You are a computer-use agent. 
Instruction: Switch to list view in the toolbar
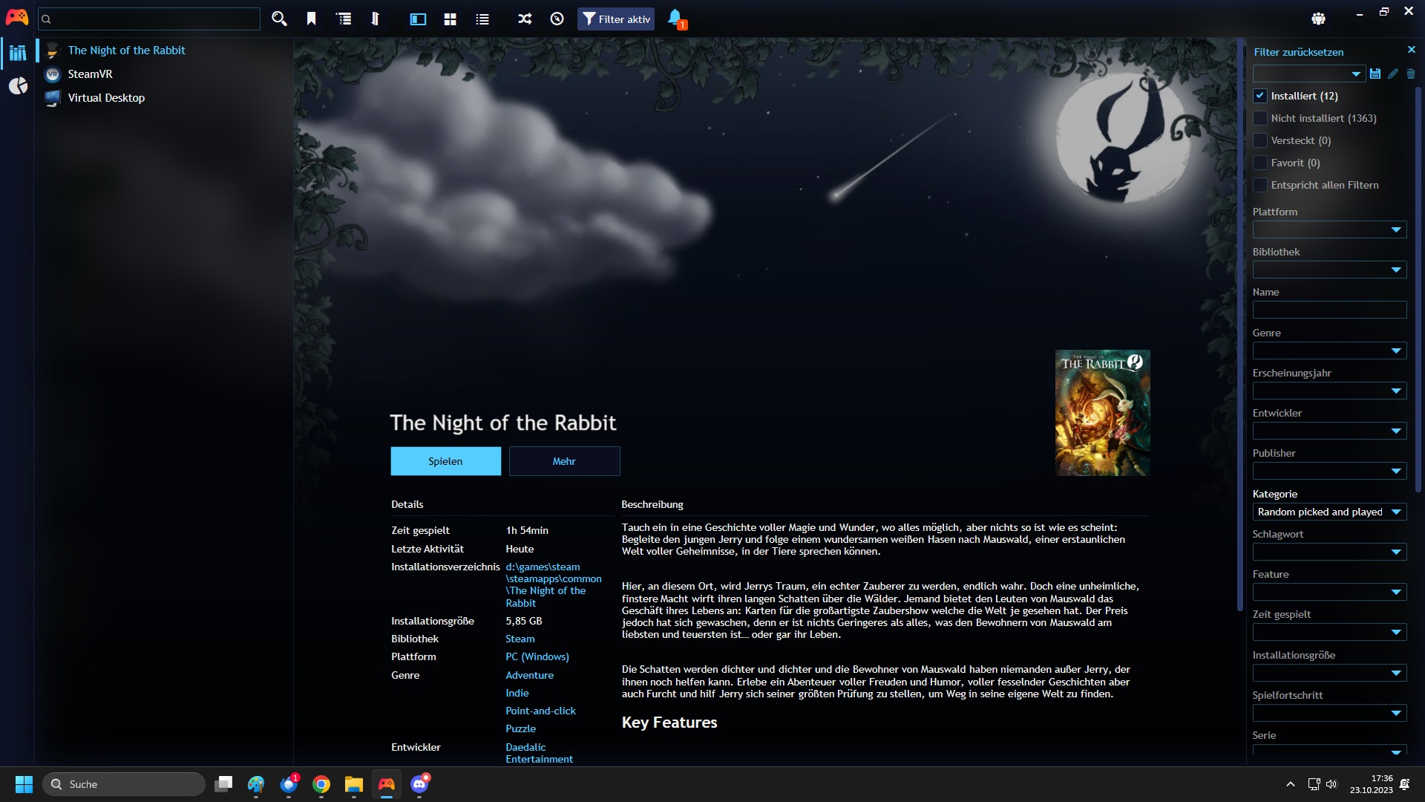click(482, 19)
